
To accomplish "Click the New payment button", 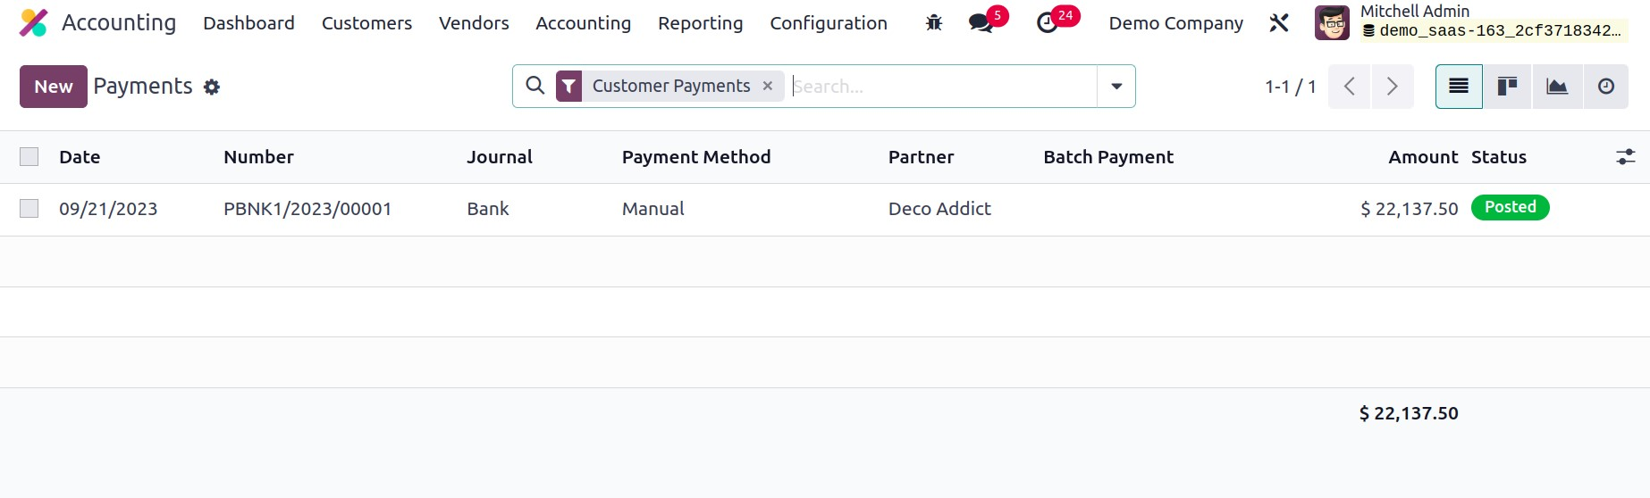I will click(x=54, y=87).
